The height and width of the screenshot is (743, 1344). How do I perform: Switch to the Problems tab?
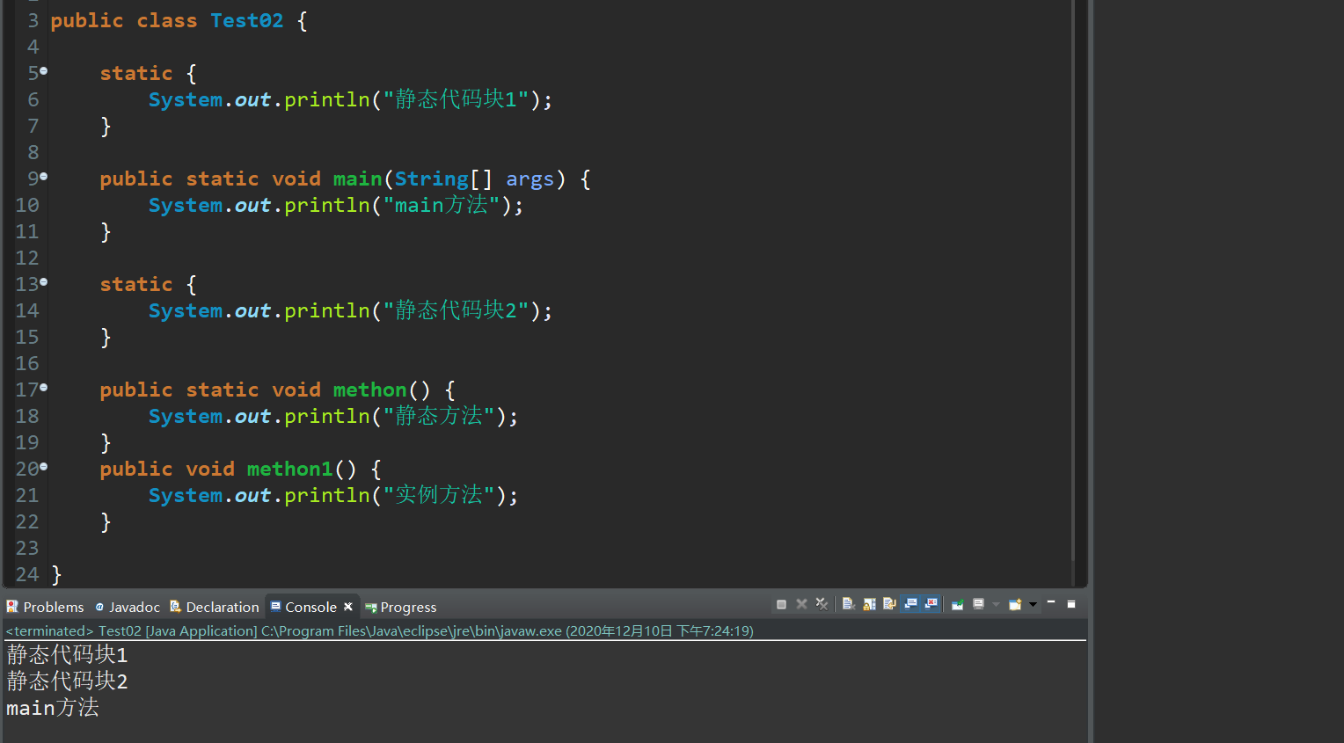pyautogui.click(x=46, y=607)
